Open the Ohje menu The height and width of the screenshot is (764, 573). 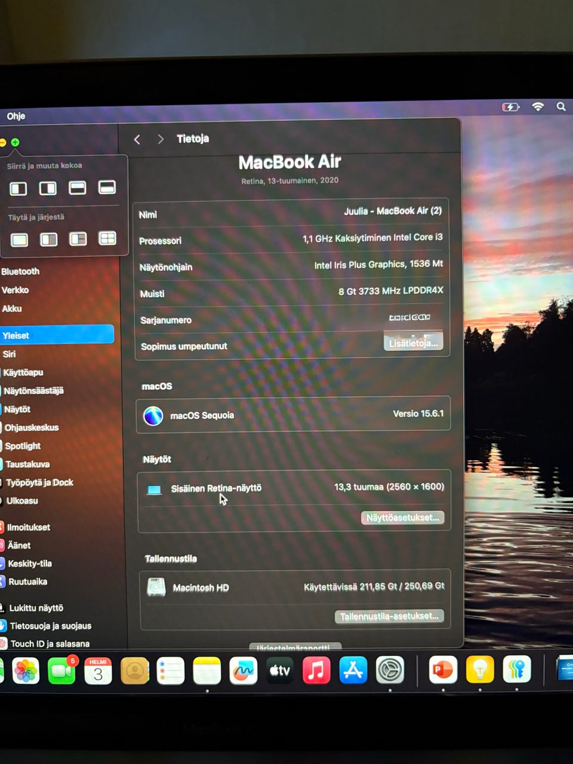click(16, 116)
